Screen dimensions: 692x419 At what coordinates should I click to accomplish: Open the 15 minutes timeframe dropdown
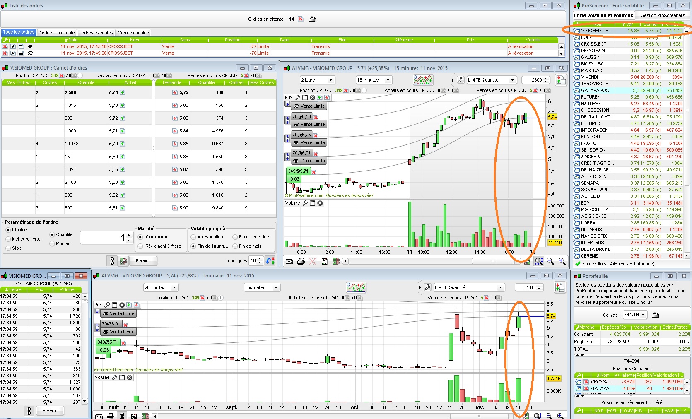coord(374,80)
